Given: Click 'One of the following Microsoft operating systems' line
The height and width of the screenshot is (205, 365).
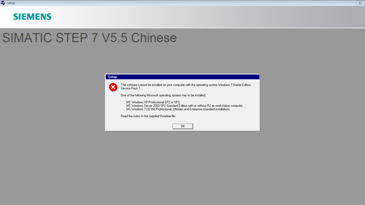Looking at the screenshot, I should click(163, 95).
